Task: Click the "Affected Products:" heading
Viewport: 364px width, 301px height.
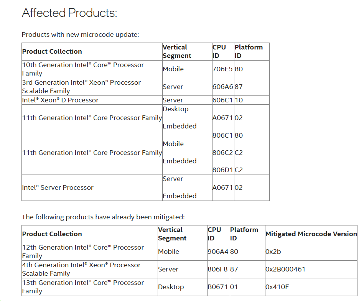Action: click(69, 13)
